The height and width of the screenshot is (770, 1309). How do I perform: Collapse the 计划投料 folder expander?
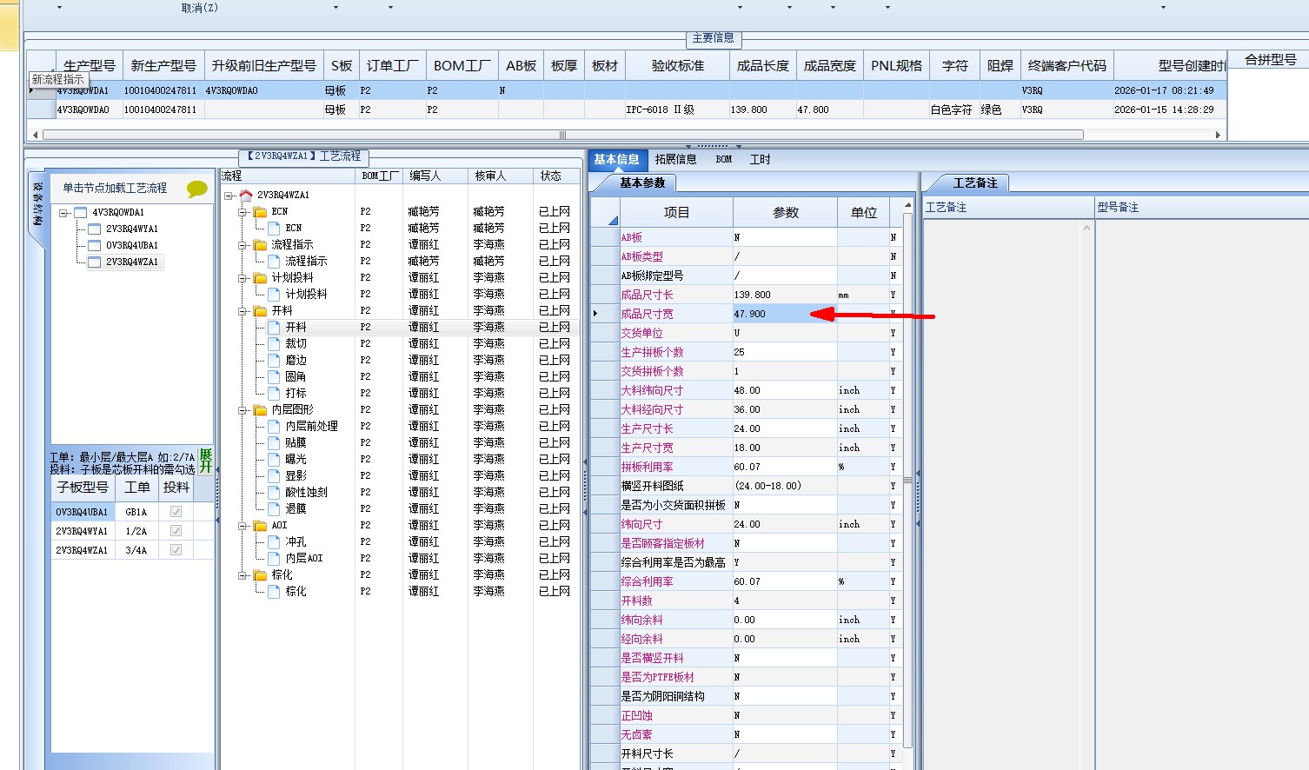(x=243, y=278)
